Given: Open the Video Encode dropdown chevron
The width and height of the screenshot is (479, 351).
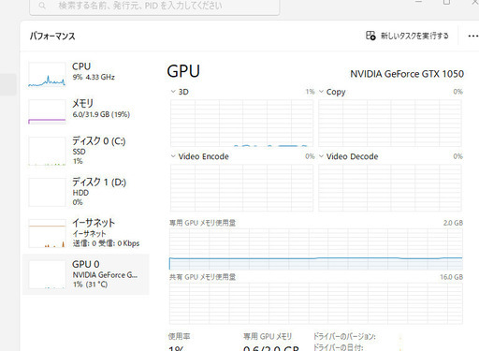Looking at the screenshot, I should (x=173, y=156).
